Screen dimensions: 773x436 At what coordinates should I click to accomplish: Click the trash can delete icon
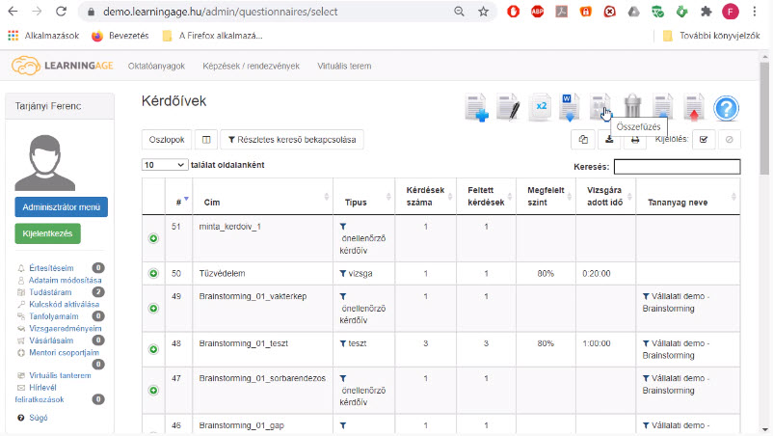(632, 106)
